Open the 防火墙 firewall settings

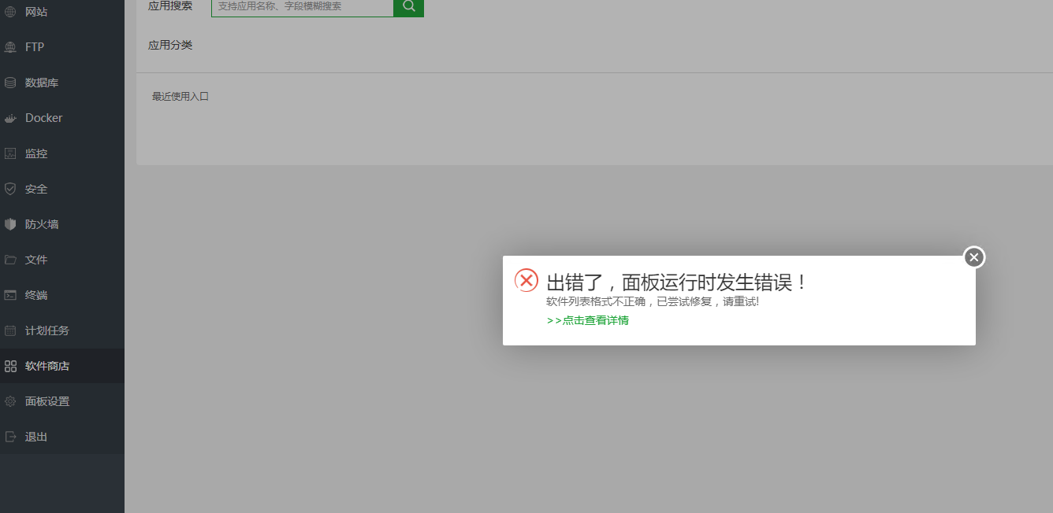tap(41, 223)
